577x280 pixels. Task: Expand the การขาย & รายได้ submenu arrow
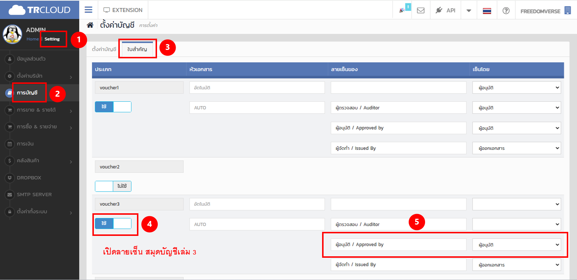71,111
